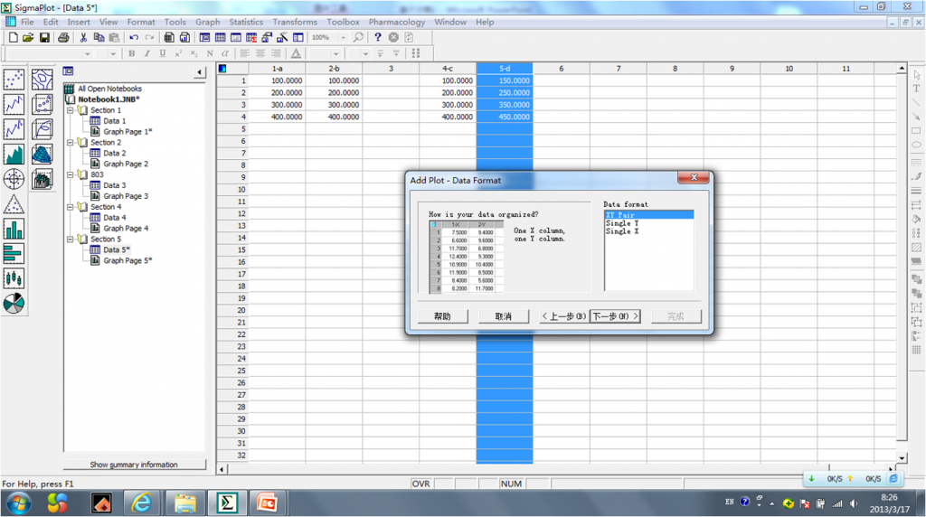Click the 取消 cancel button
This screenshot has height=517, width=926.
tap(503, 316)
